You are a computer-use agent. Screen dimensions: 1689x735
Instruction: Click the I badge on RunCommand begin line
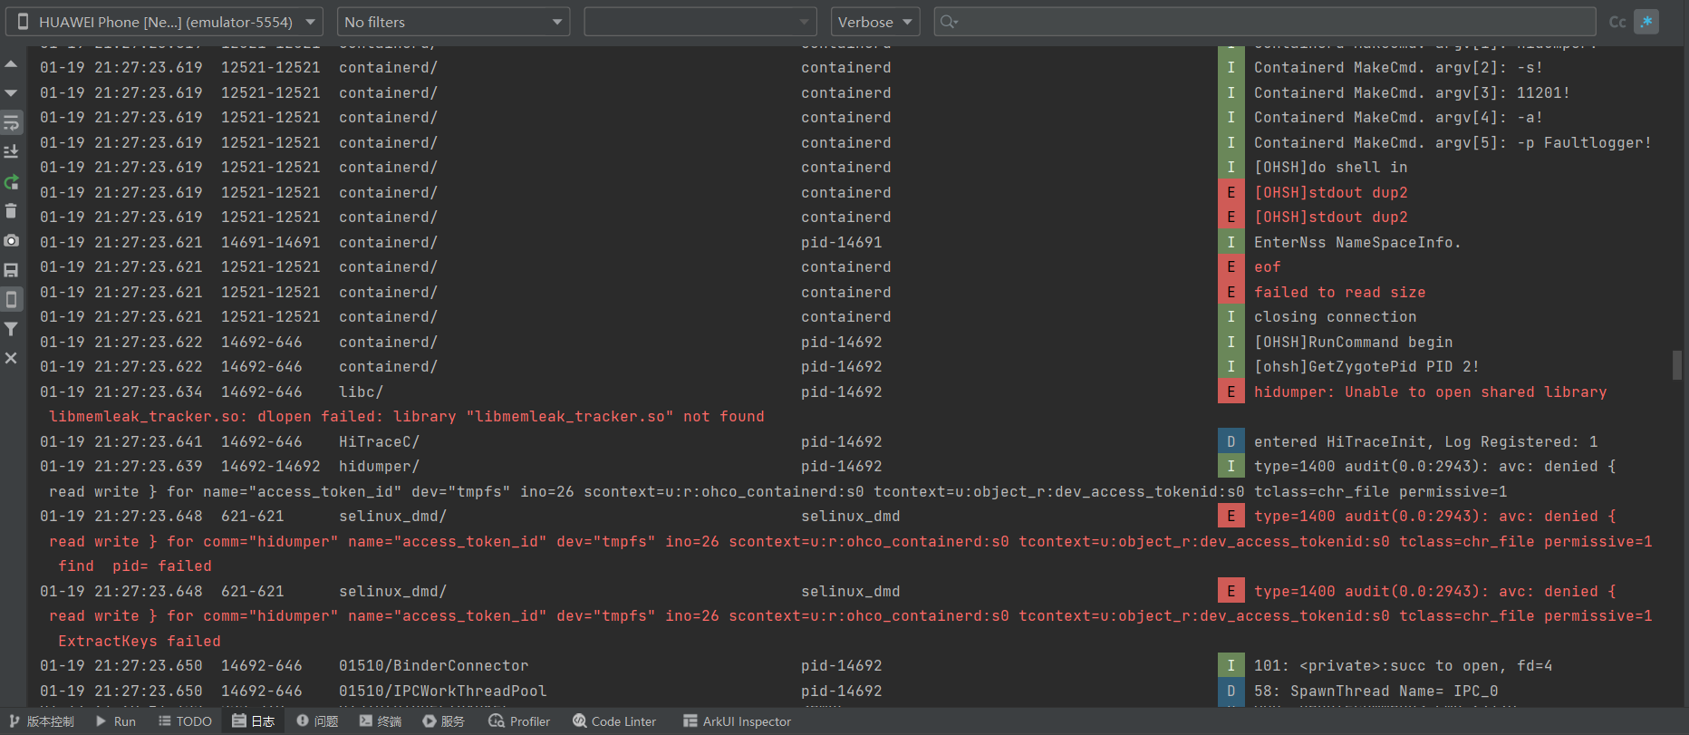(x=1231, y=342)
